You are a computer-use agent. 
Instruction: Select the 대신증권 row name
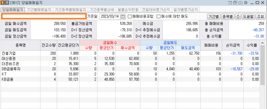9,58
